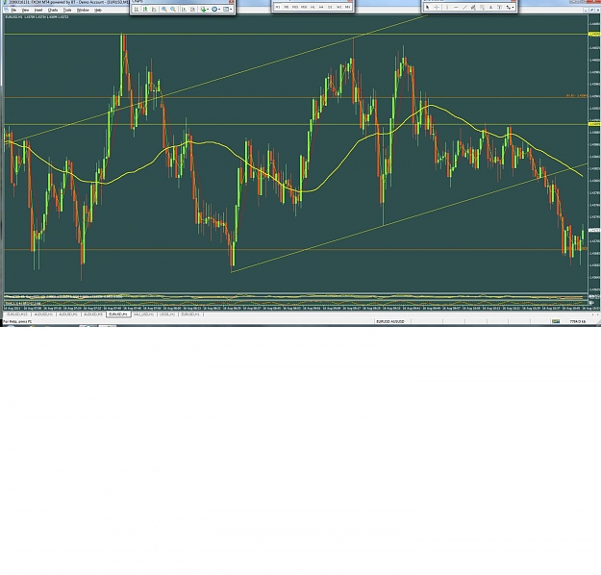Click the EURUSD AUDUSD profile status entry

pyautogui.click(x=390, y=321)
